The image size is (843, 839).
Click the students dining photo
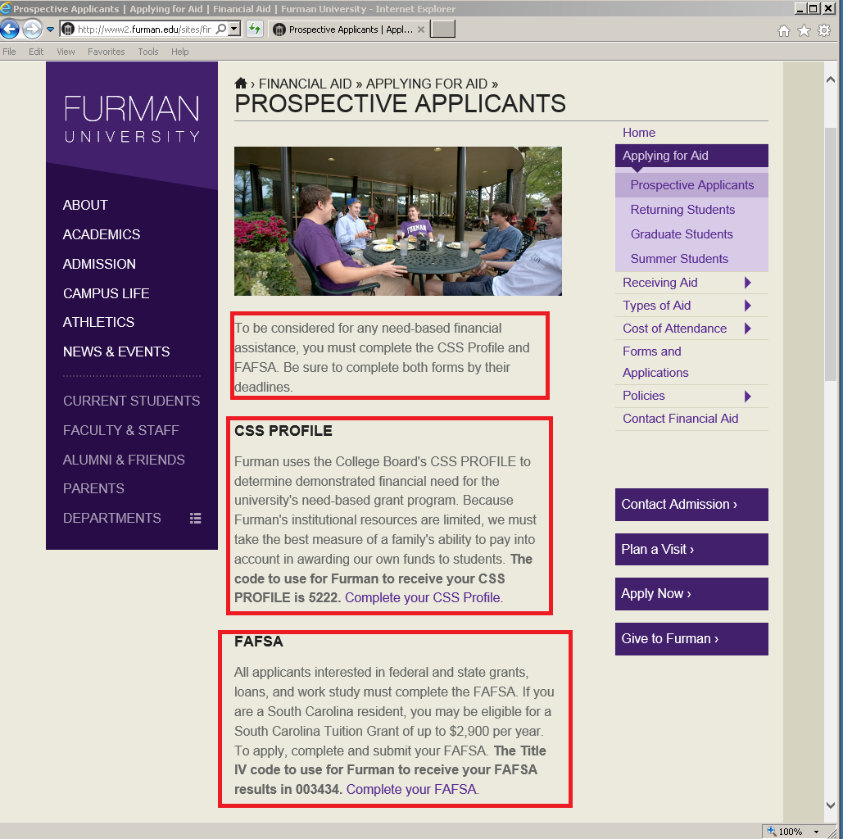tap(397, 221)
